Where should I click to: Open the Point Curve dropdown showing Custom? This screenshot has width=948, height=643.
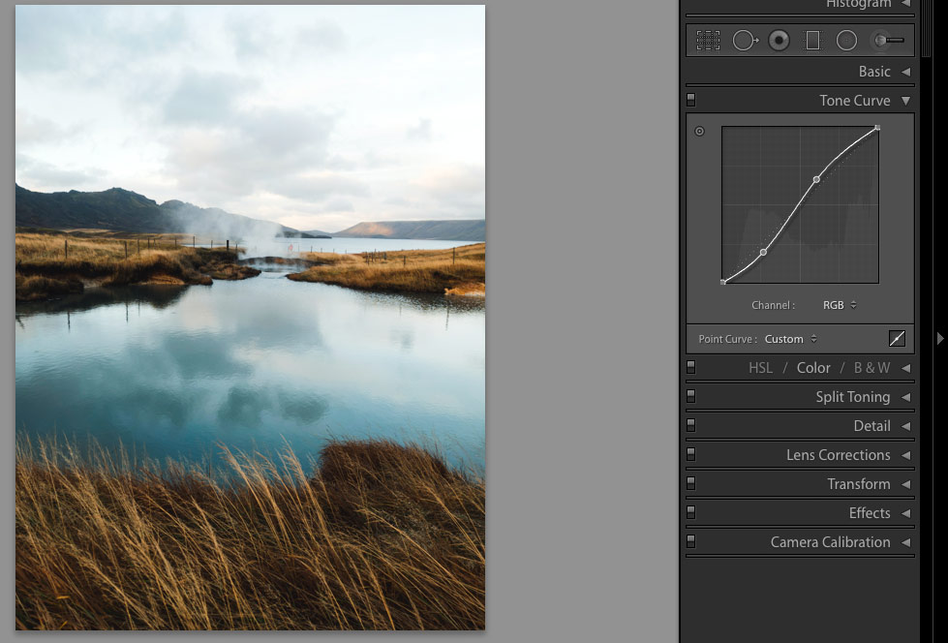click(787, 339)
